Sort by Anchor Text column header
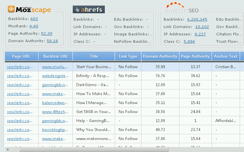 coord(226,56)
